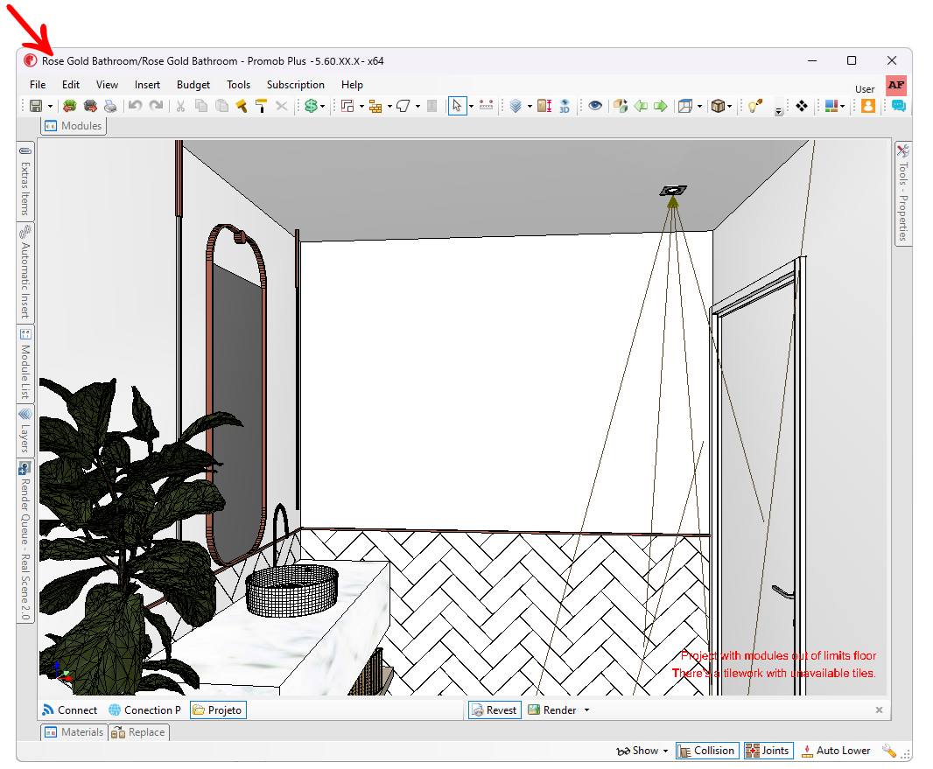Open the toolbar overflow options arrow
Viewport: 933px width, 769px height.
778,110
